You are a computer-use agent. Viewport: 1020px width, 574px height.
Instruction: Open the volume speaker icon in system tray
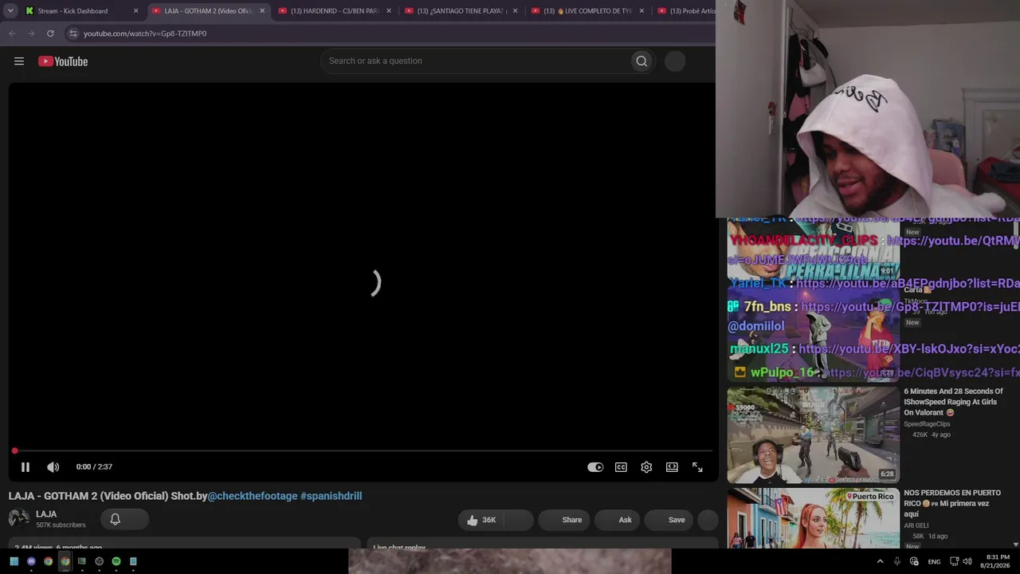coord(967,561)
